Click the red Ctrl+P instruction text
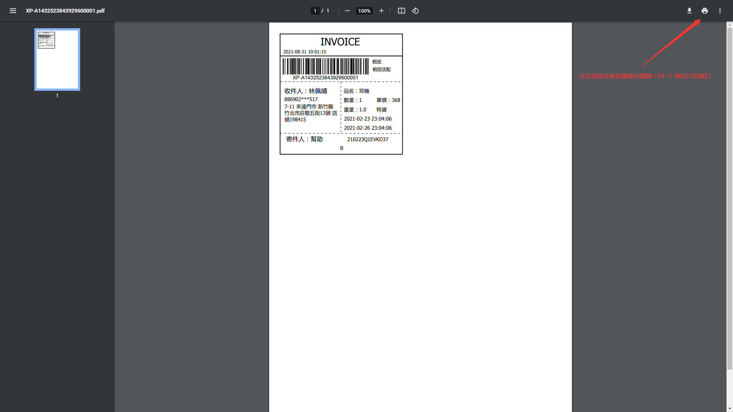The width and height of the screenshot is (733, 412). 644,76
